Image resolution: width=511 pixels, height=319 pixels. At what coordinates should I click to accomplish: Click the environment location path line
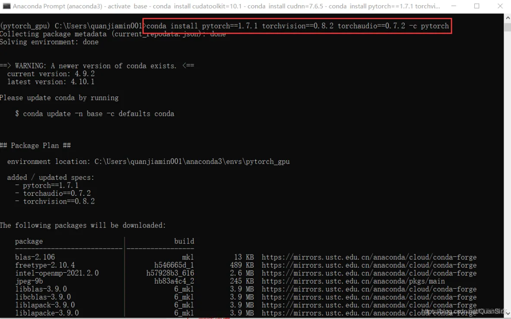tap(148, 161)
